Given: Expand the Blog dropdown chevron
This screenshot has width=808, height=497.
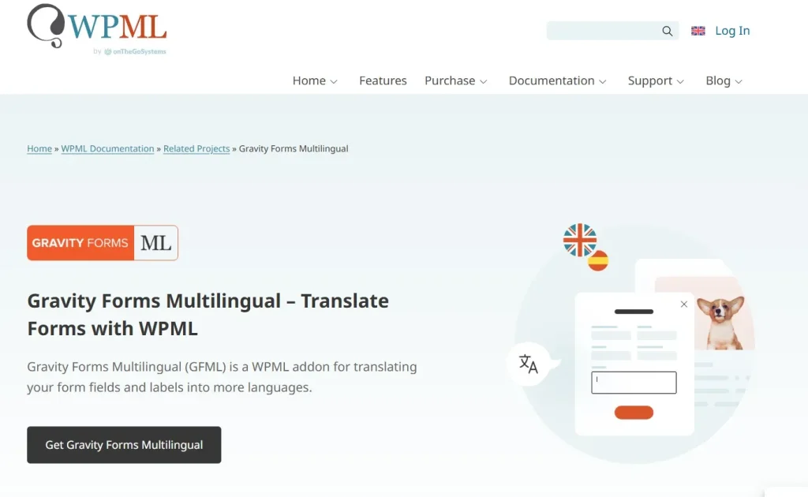Looking at the screenshot, I should tap(739, 82).
